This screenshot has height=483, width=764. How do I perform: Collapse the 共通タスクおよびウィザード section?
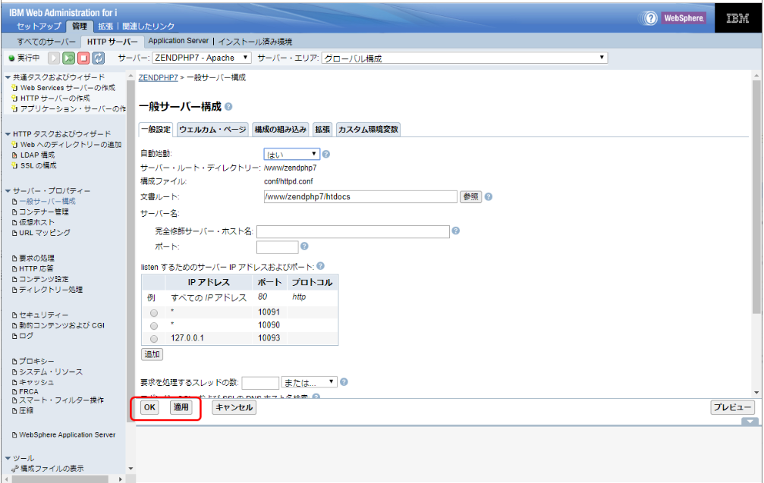[x=8, y=77]
